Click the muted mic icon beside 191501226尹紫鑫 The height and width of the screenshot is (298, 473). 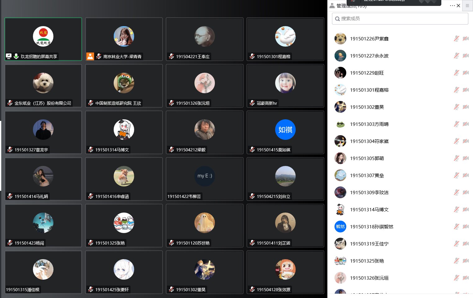(456, 39)
